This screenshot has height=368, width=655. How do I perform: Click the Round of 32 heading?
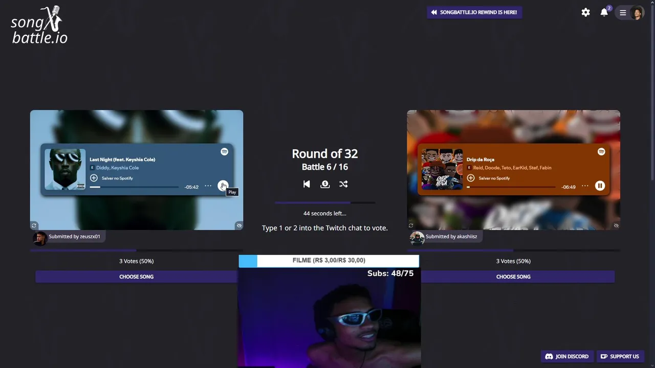325,154
